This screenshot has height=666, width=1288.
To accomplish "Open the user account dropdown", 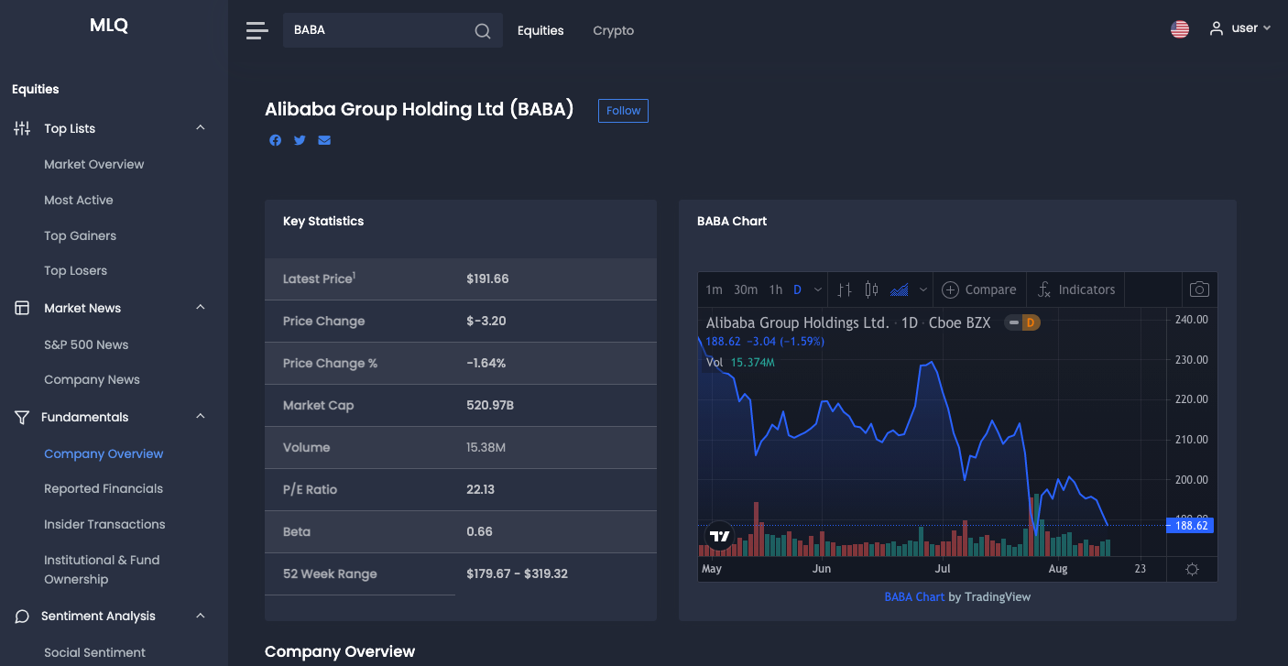I will pyautogui.click(x=1240, y=28).
